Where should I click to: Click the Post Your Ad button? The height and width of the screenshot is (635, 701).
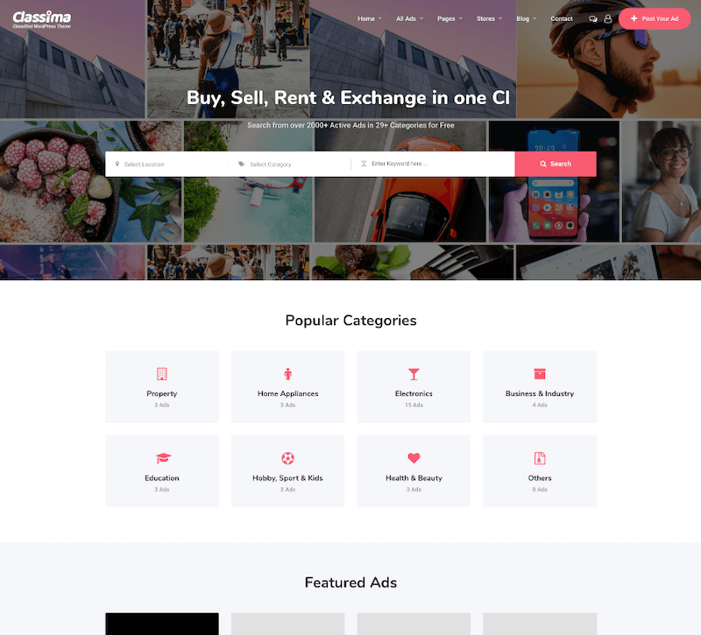(x=655, y=18)
